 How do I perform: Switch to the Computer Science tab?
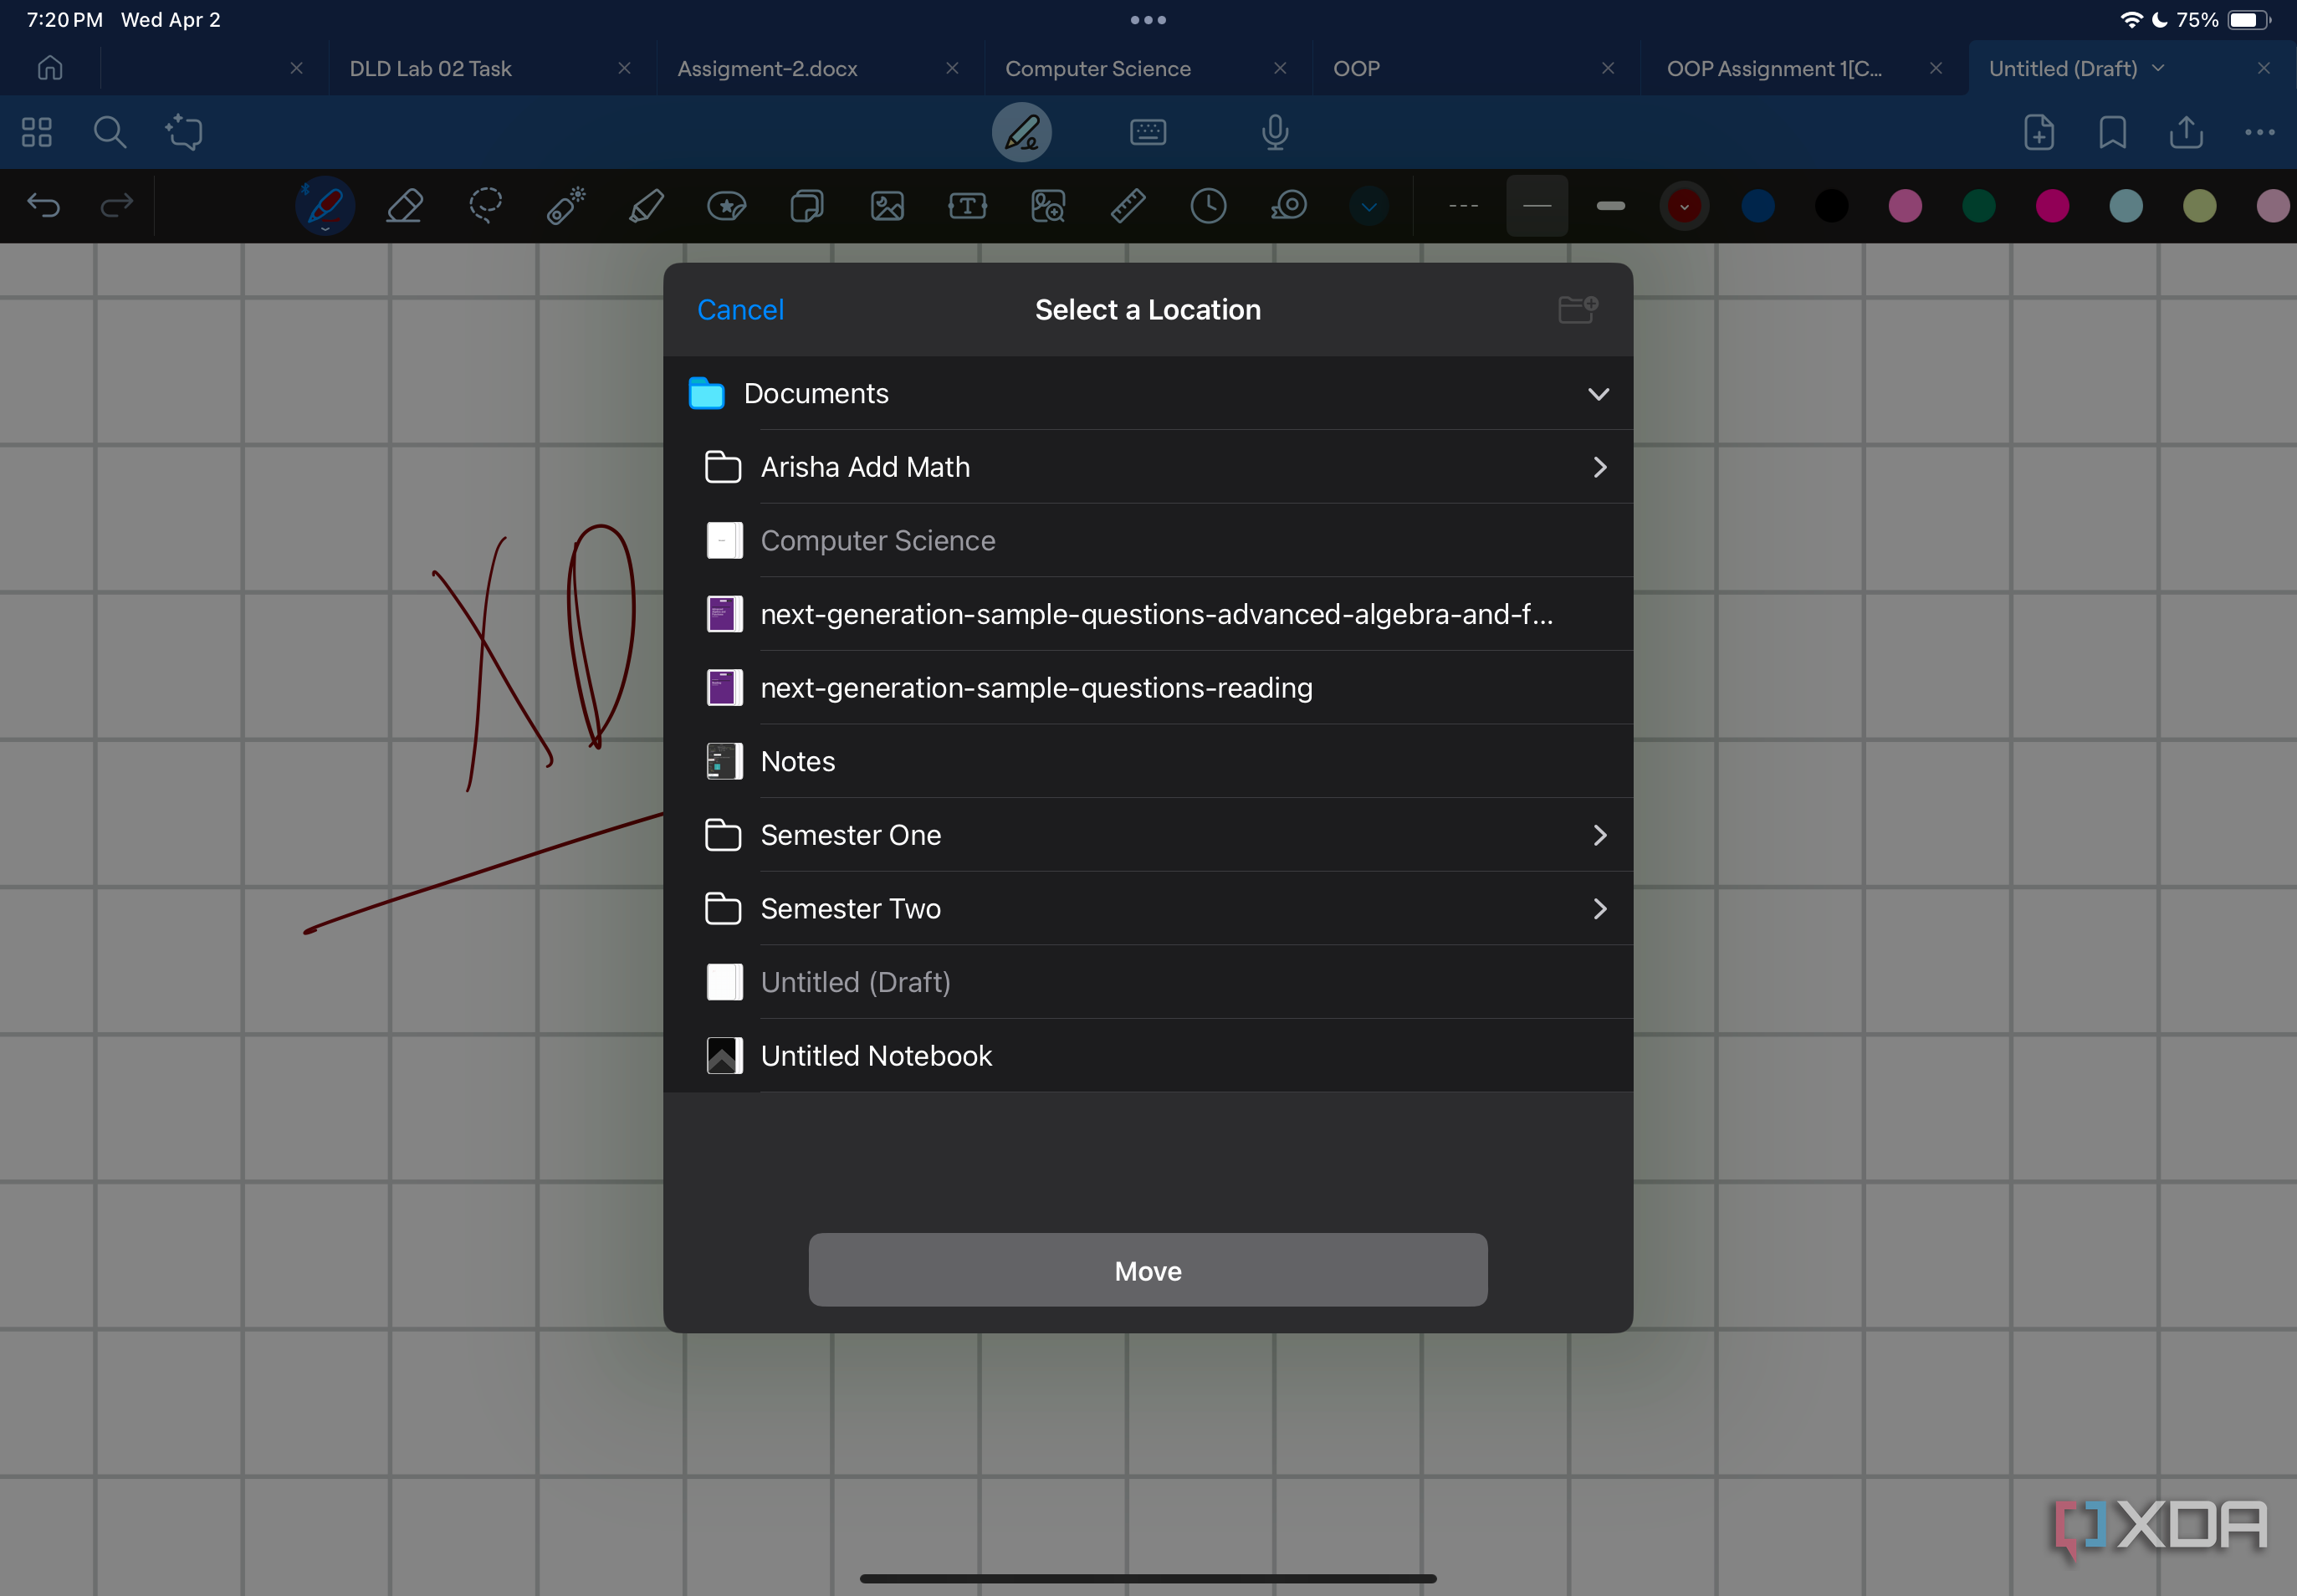(x=1098, y=68)
